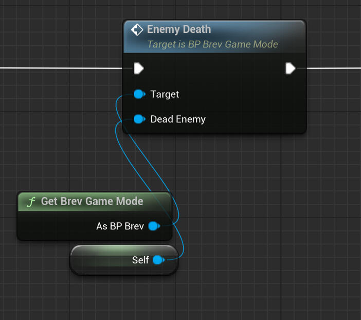Viewport: 361px width, 320px height.
Task: Click the execution wire entering Enemy Death from left
Action: pos(62,68)
